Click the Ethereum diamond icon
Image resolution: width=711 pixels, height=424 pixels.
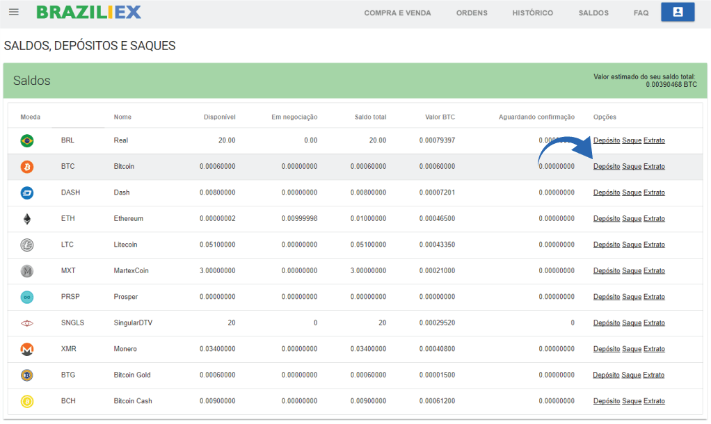(27, 219)
